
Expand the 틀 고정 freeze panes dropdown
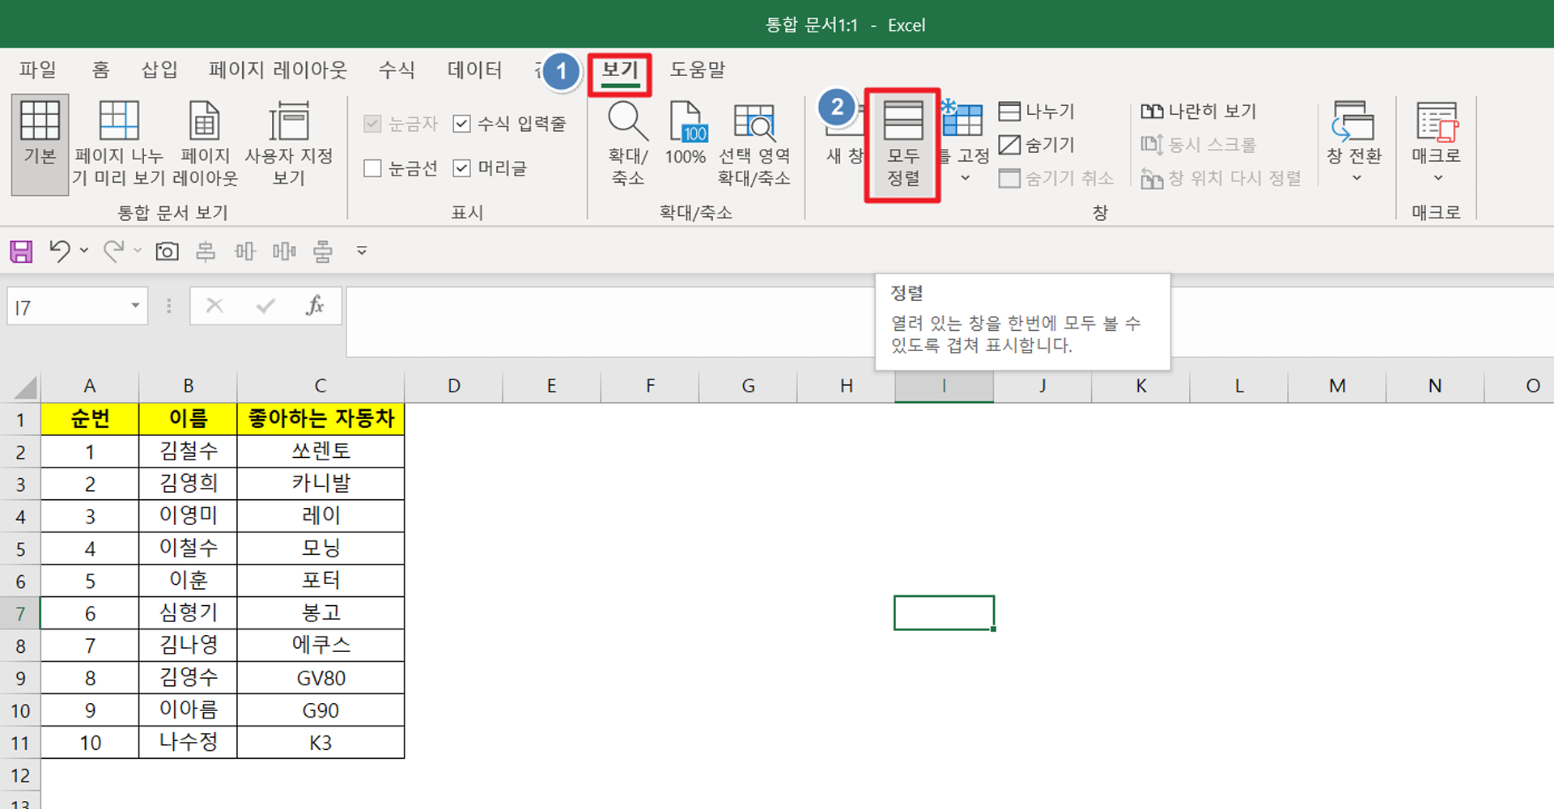click(x=965, y=178)
